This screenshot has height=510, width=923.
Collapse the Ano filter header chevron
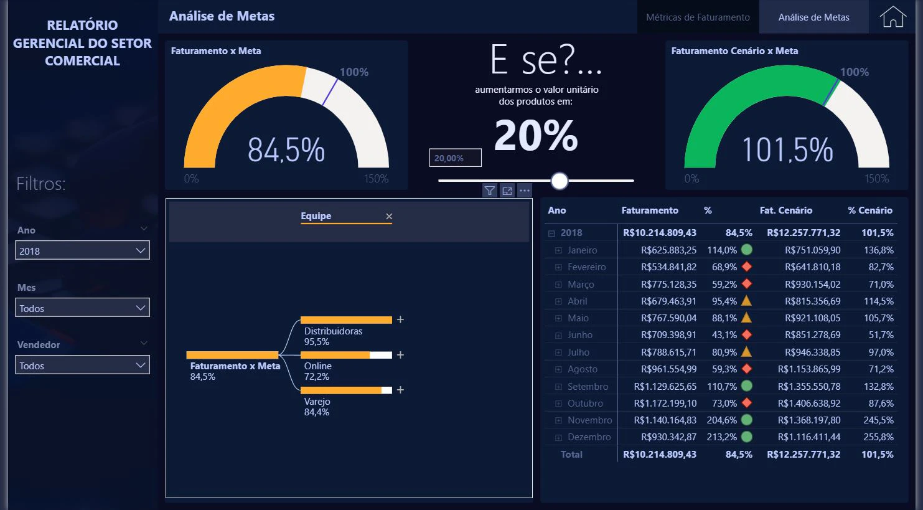[x=144, y=229]
